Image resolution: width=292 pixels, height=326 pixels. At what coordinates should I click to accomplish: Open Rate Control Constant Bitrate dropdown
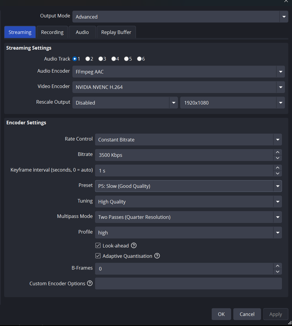click(188, 139)
